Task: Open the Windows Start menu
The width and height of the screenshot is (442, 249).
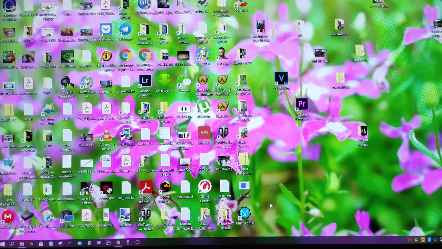Action: pyautogui.click(x=3, y=244)
